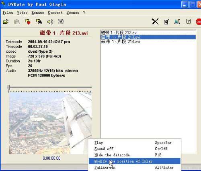Open the Rename menu
Screen dimensions: 201x171
38,12
